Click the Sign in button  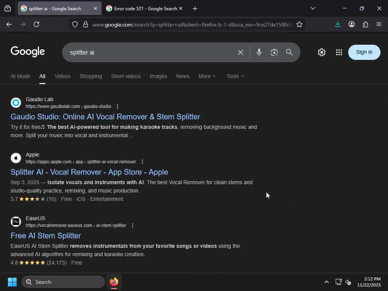click(364, 52)
